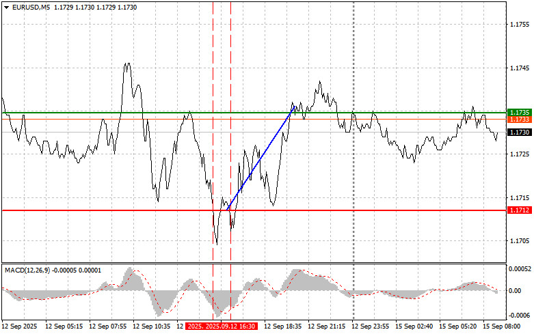Click the black 1.1730 current price tag

(x=520, y=132)
